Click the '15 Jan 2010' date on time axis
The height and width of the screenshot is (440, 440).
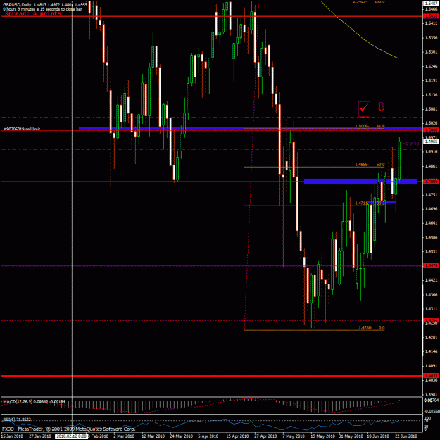pos(13,436)
